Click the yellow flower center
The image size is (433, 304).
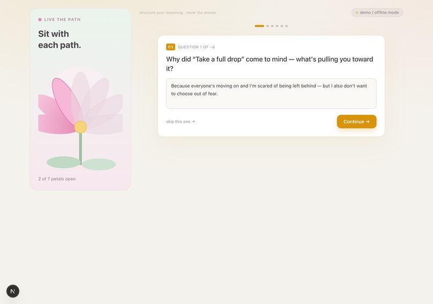[x=81, y=127]
